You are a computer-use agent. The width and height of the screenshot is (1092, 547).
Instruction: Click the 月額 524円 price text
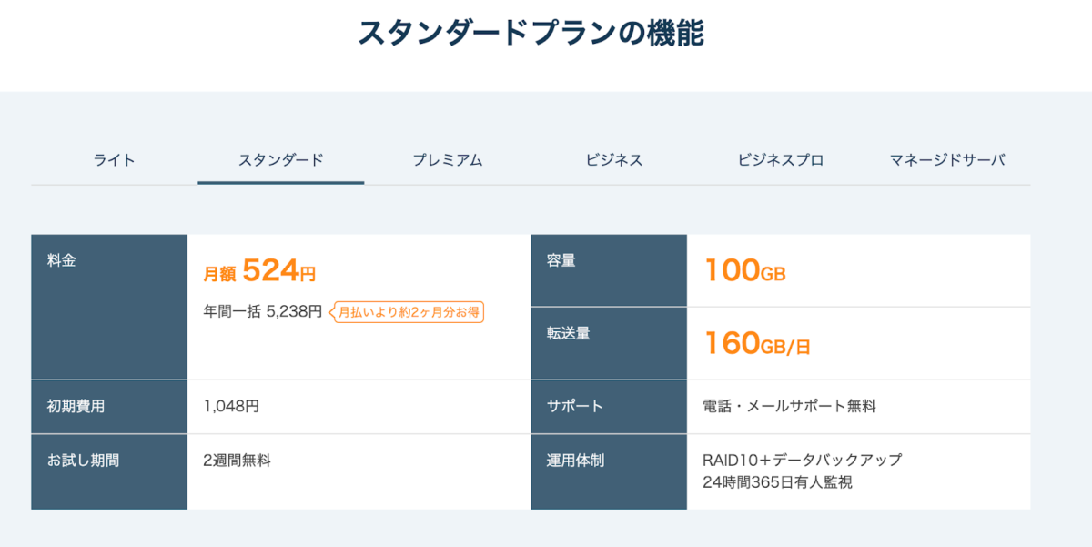click(x=259, y=271)
